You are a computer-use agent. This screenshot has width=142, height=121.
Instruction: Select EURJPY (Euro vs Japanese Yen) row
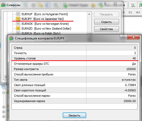pos(42,19)
